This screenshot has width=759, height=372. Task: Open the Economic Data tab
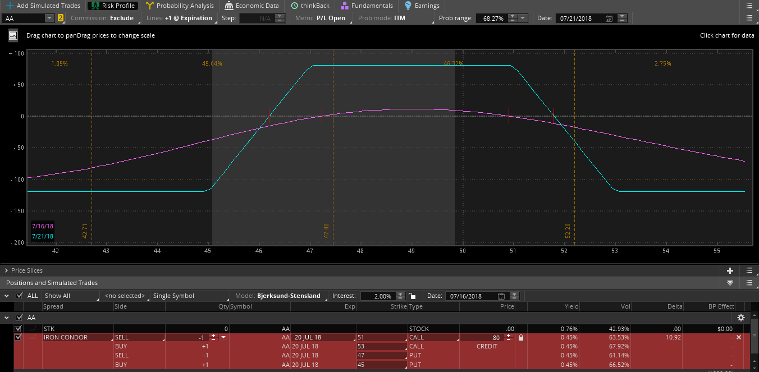pyautogui.click(x=252, y=6)
